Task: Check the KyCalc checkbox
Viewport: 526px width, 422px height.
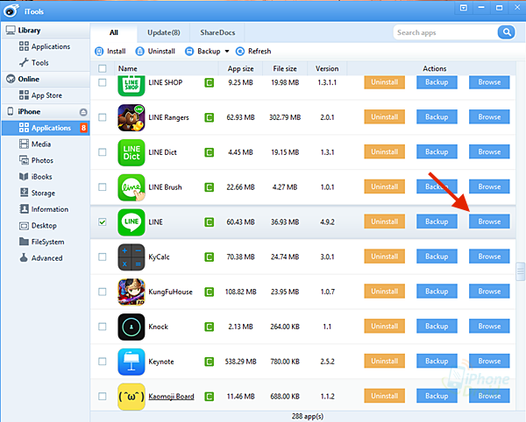Action: [x=103, y=257]
